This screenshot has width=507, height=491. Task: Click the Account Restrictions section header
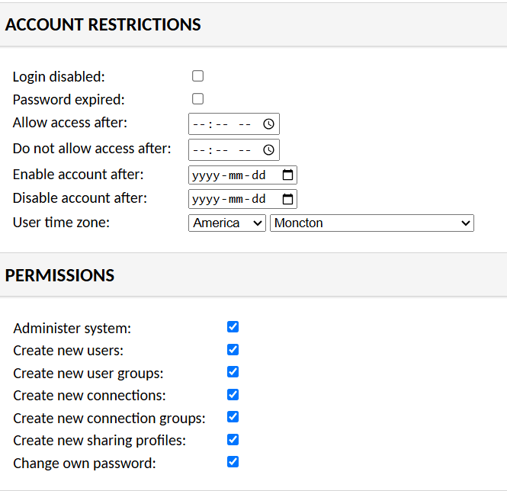click(103, 24)
